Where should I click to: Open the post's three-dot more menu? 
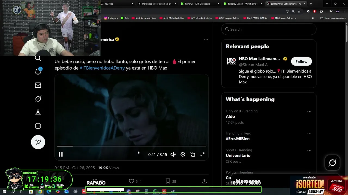[x=206, y=39]
